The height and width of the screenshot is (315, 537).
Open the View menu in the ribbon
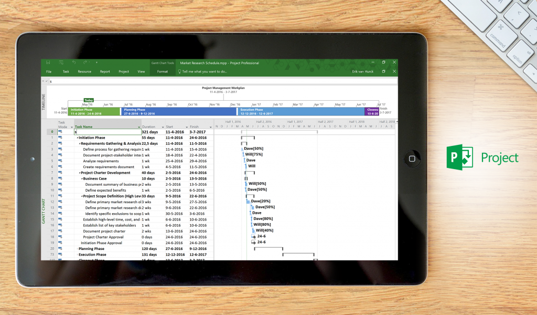pos(141,71)
